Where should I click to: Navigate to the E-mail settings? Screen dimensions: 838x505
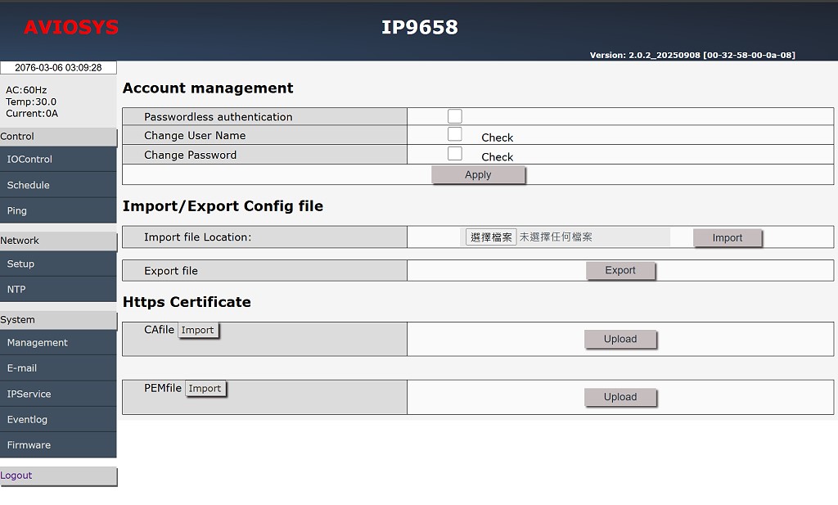point(58,368)
